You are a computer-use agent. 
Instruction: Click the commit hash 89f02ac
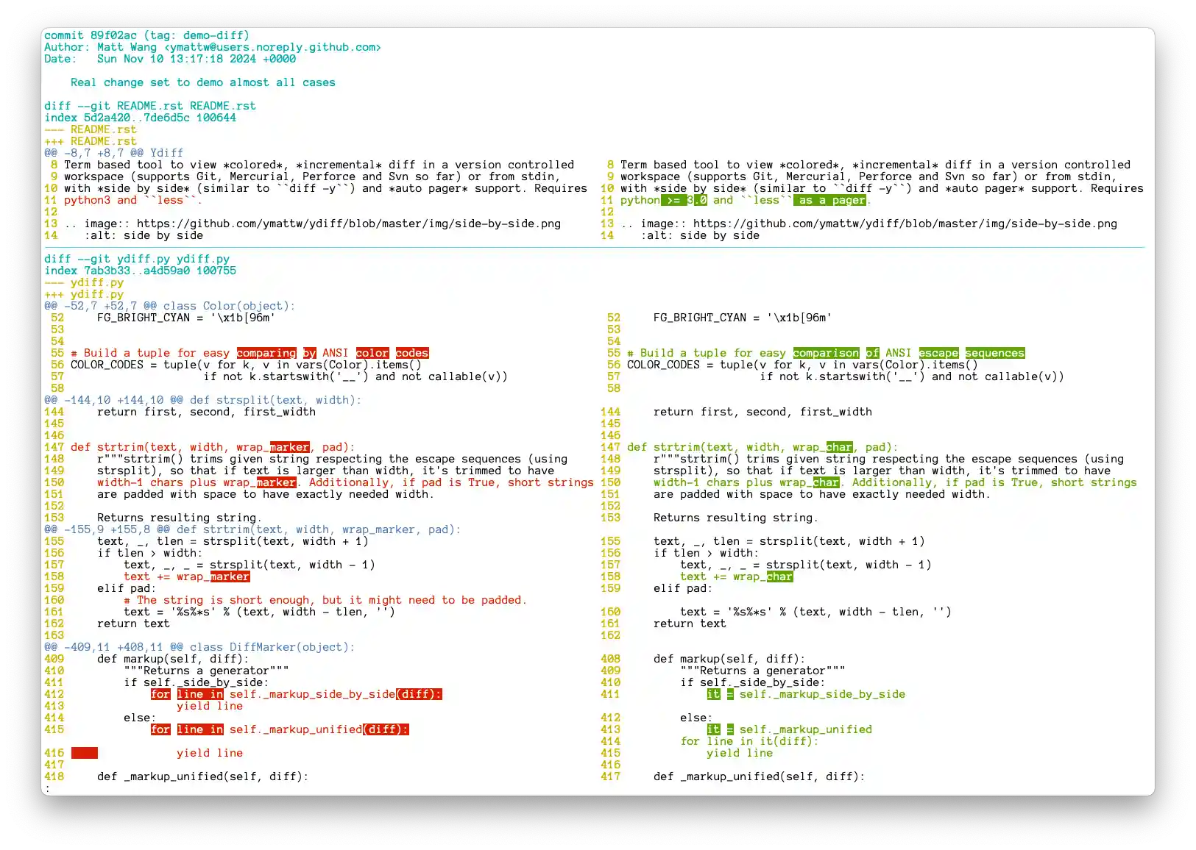pyautogui.click(x=113, y=35)
